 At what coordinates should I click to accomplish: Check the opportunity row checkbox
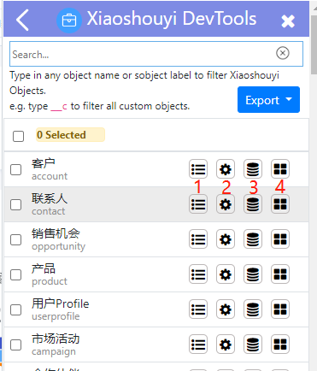16,239
